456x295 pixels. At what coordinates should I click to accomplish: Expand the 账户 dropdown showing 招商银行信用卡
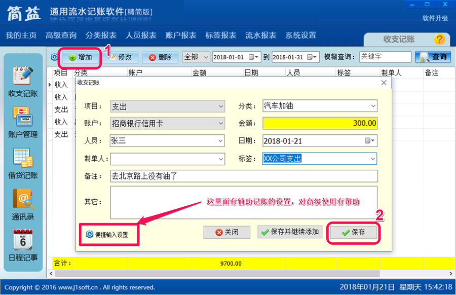[221, 123]
